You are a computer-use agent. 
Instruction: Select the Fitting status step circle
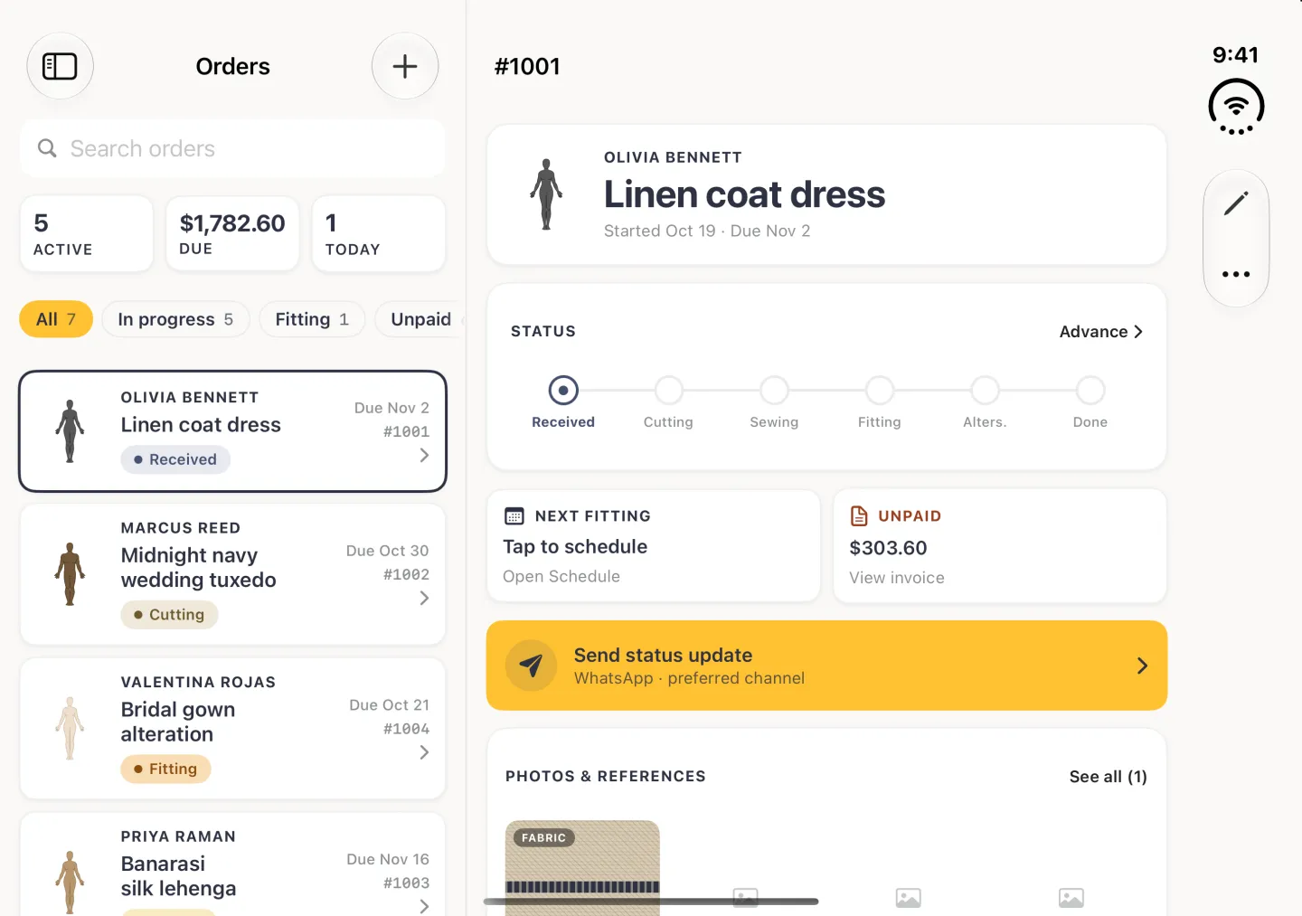880,391
